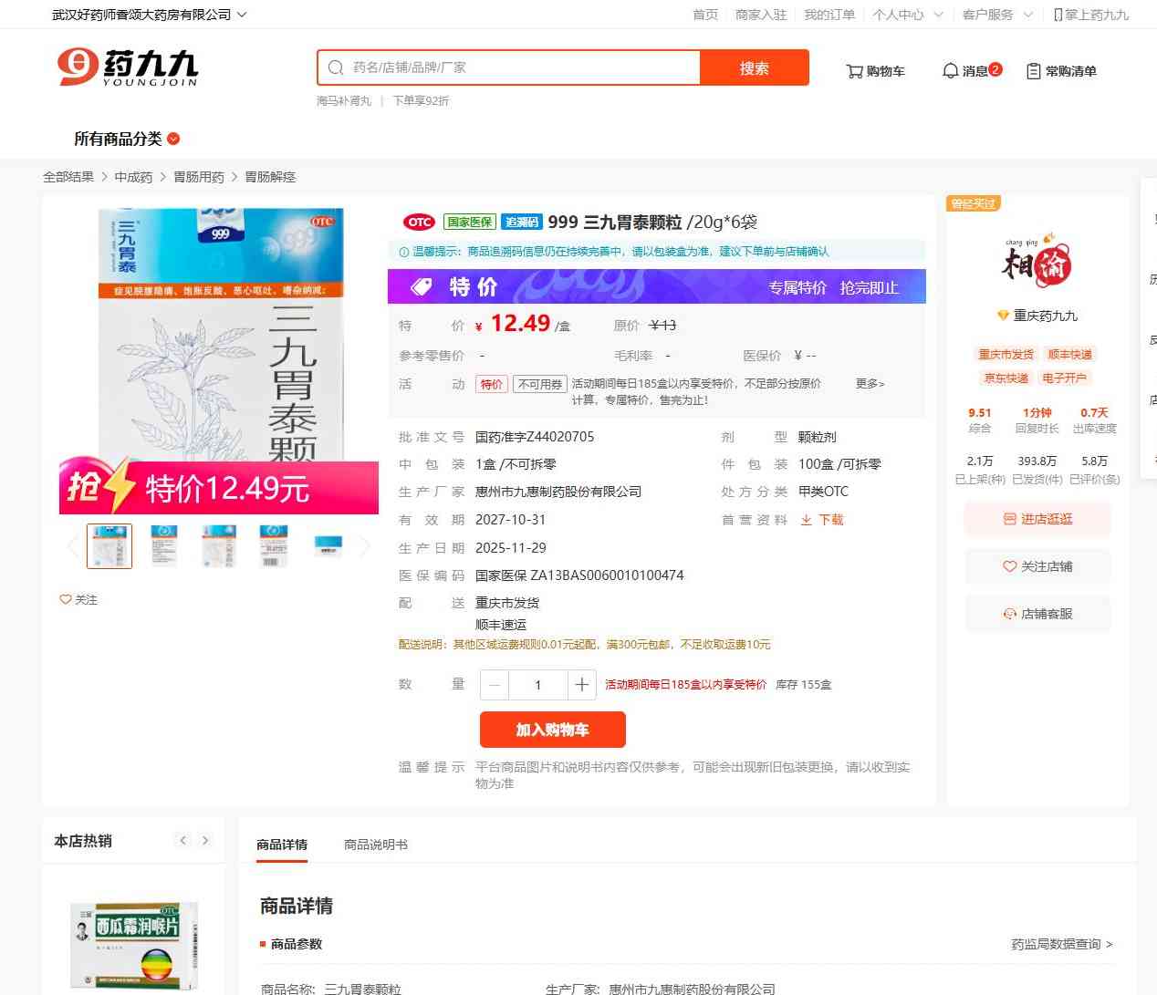Click the 药监局数据查询 link
Viewport: 1157px width, 995px height.
coord(1061,944)
